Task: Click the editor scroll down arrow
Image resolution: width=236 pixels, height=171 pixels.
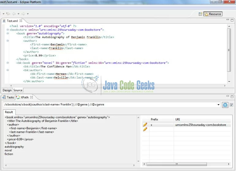Action: click(229, 82)
